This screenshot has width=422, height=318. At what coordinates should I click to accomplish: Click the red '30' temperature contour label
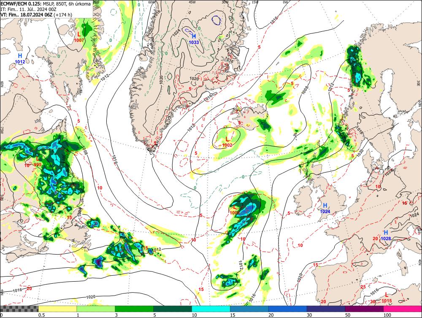(x=373, y=302)
